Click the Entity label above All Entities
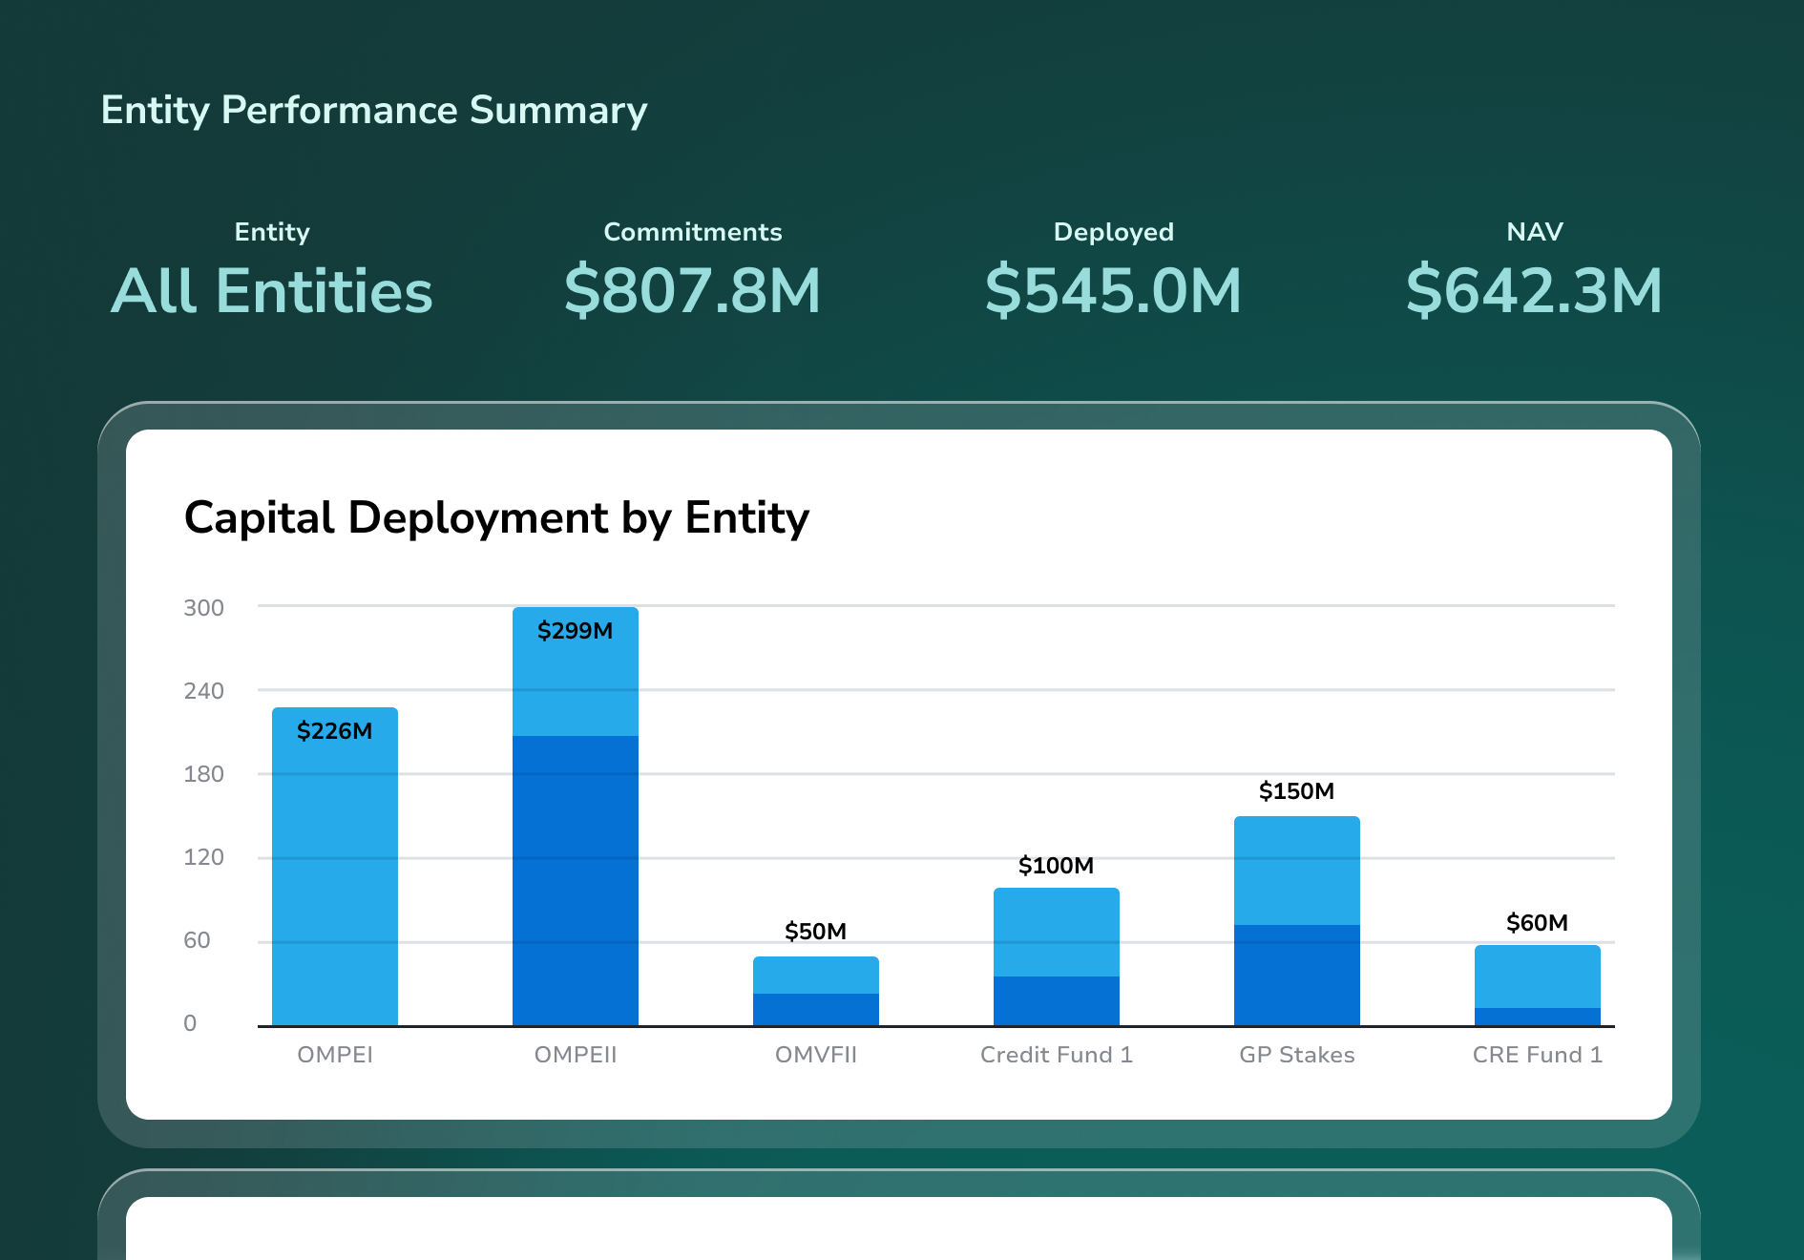Screen dimensions: 1804x1260 (x=272, y=232)
